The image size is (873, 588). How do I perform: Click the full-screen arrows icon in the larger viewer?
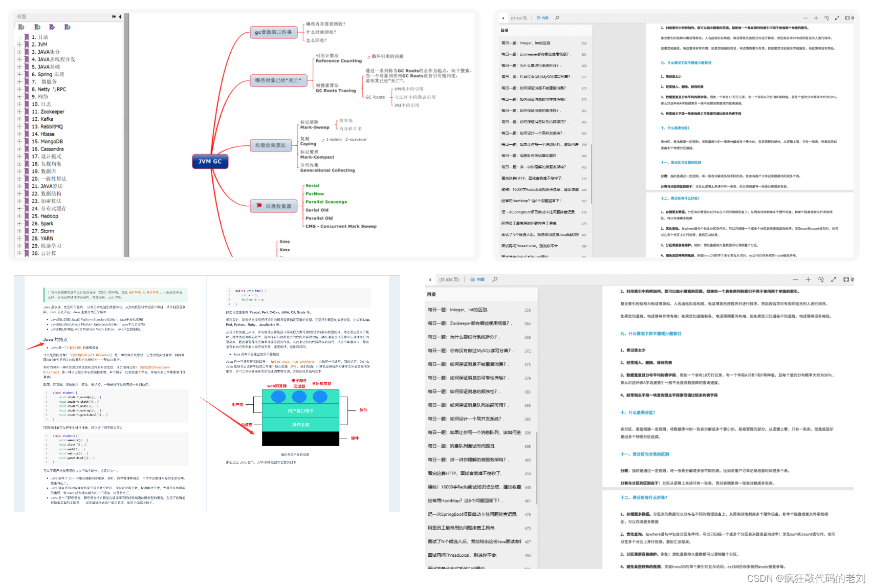(834, 279)
